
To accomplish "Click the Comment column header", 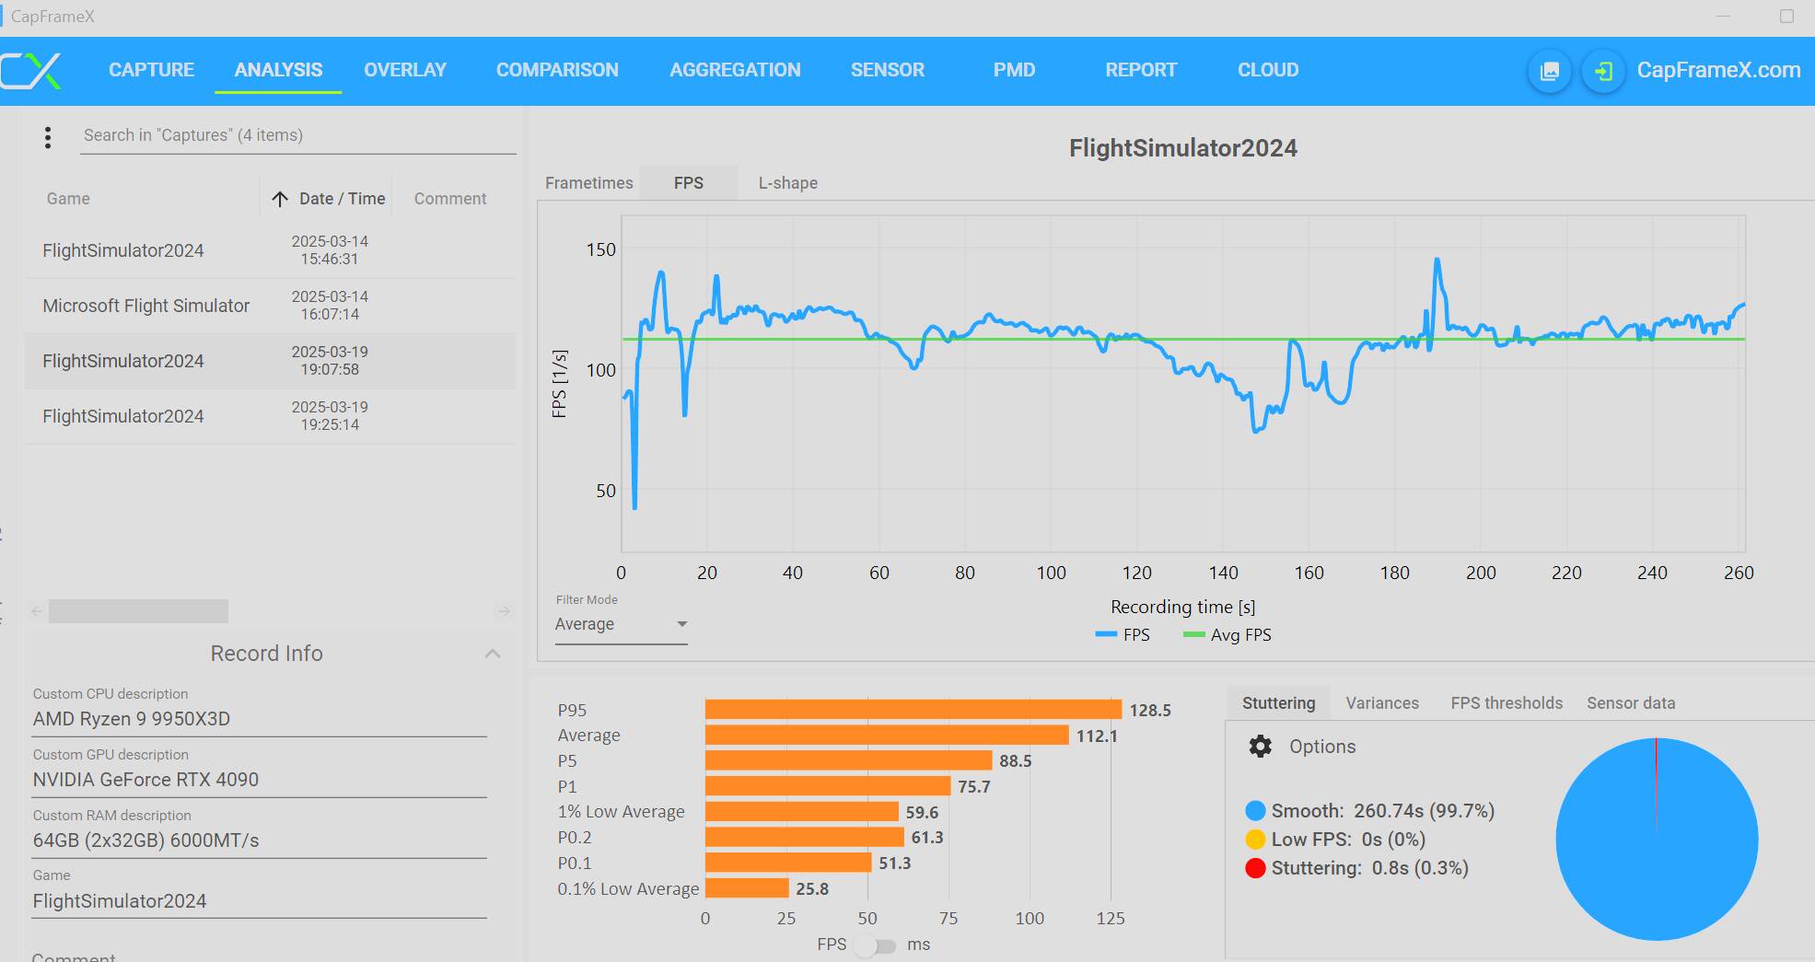I will click(450, 199).
